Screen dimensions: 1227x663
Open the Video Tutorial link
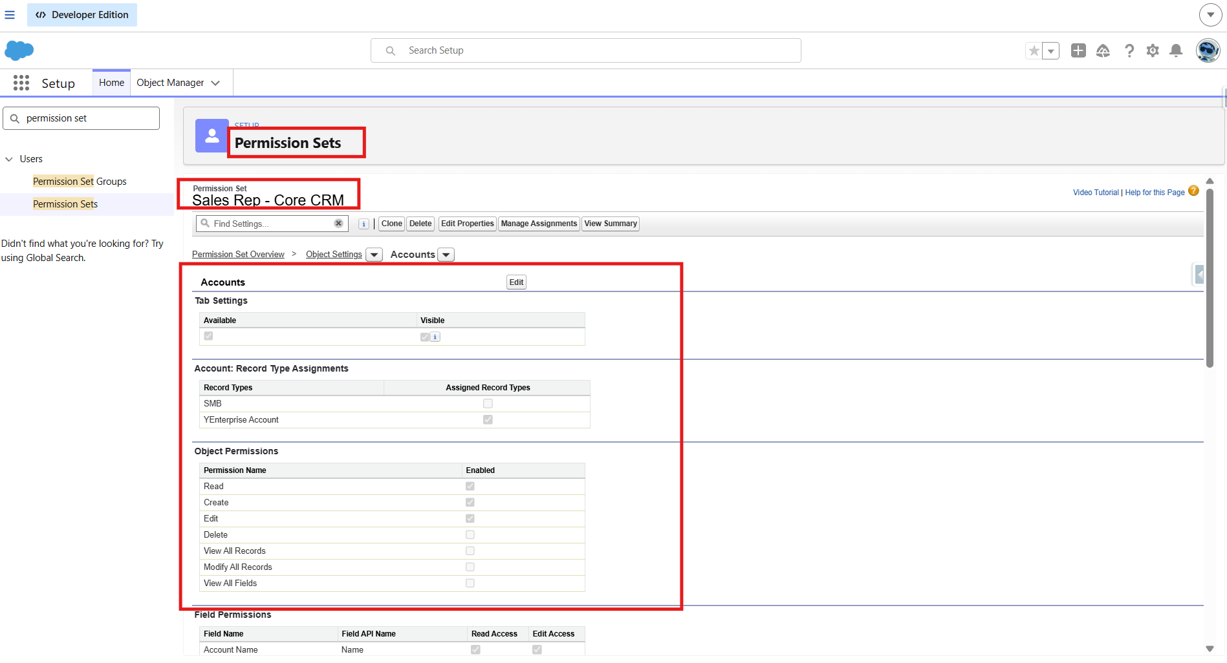tap(1096, 193)
